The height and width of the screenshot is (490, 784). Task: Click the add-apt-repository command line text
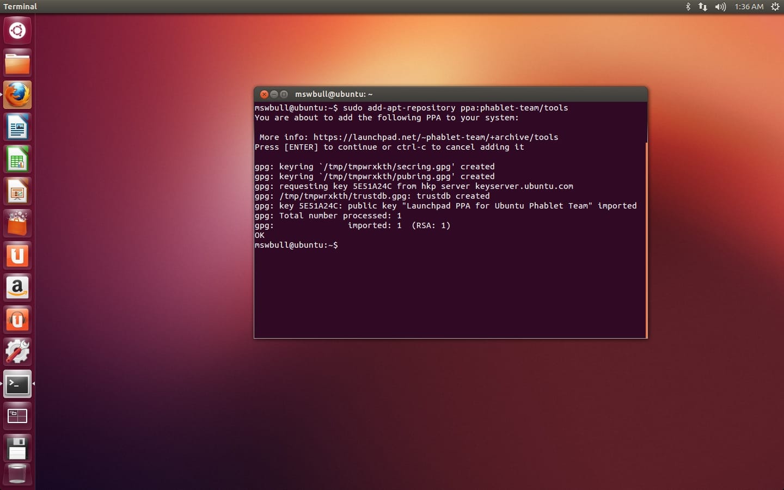[455, 108]
